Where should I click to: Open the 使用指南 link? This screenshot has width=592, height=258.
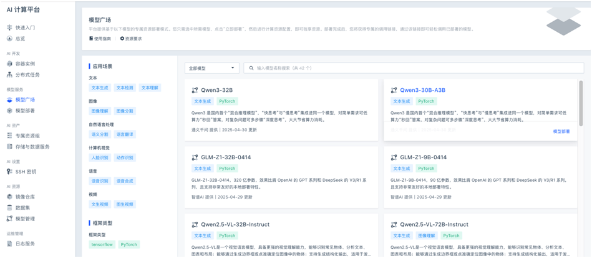(102, 39)
